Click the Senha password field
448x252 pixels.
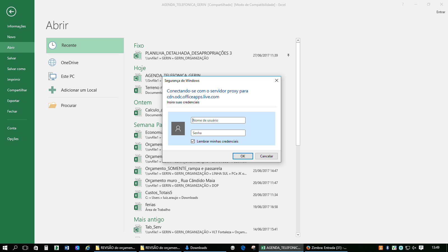[218, 133]
